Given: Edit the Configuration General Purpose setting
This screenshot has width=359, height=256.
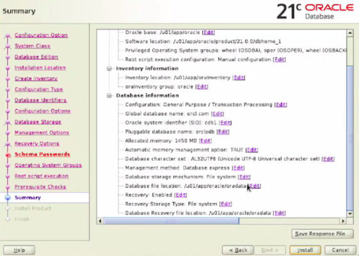Looking at the screenshot, I should pyautogui.click(x=281, y=105).
